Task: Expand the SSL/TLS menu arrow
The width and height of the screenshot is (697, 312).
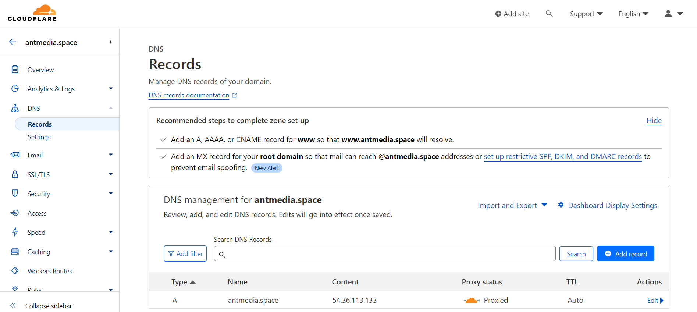Action: tap(111, 174)
